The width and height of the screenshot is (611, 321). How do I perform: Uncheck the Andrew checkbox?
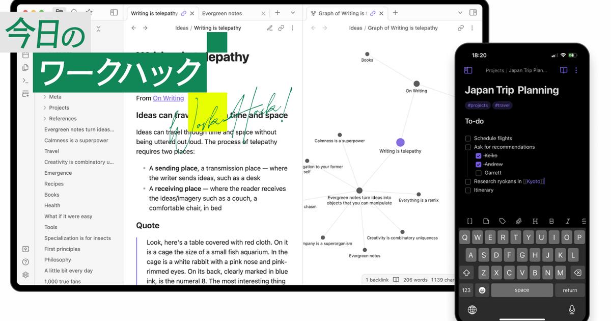coord(478,165)
